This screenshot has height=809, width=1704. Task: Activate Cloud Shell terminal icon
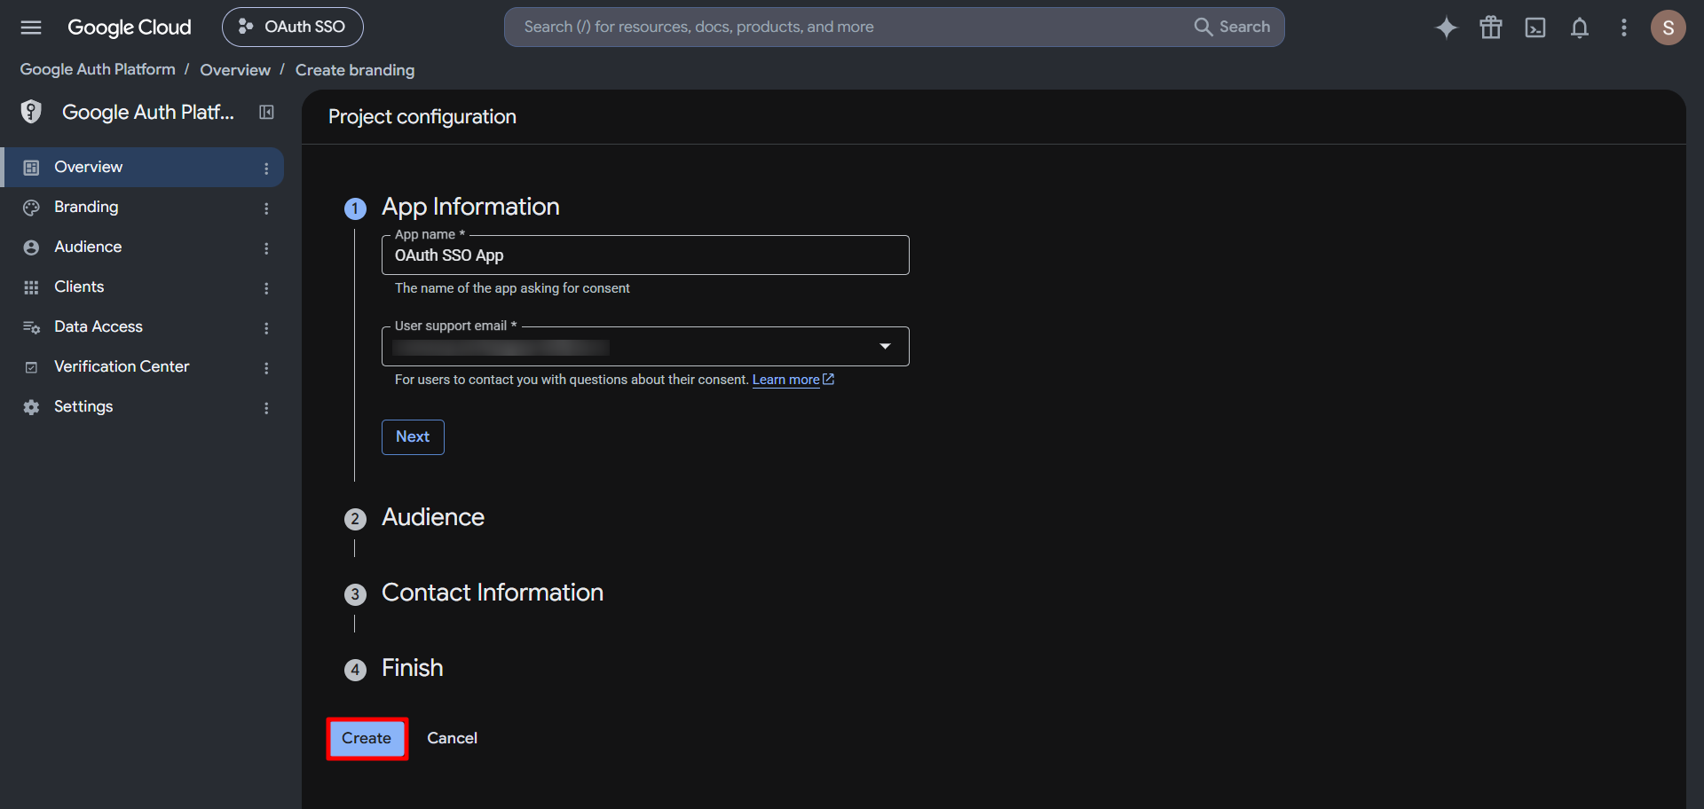click(1535, 27)
